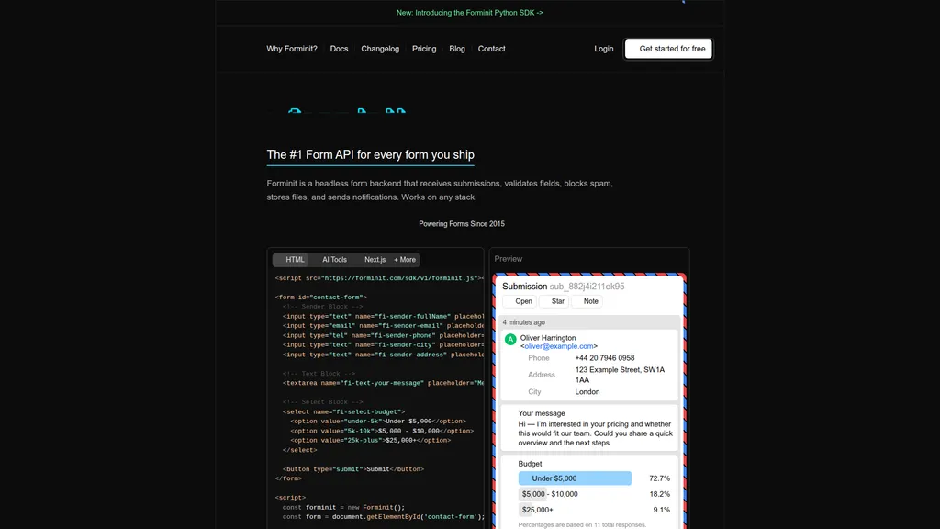Click the const forminit = new Forminit() line
The height and width of the screenshot is (529, 940).
coord(343,507)
